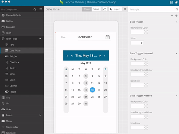Collapse the Form Fields group

pos(40,39)
